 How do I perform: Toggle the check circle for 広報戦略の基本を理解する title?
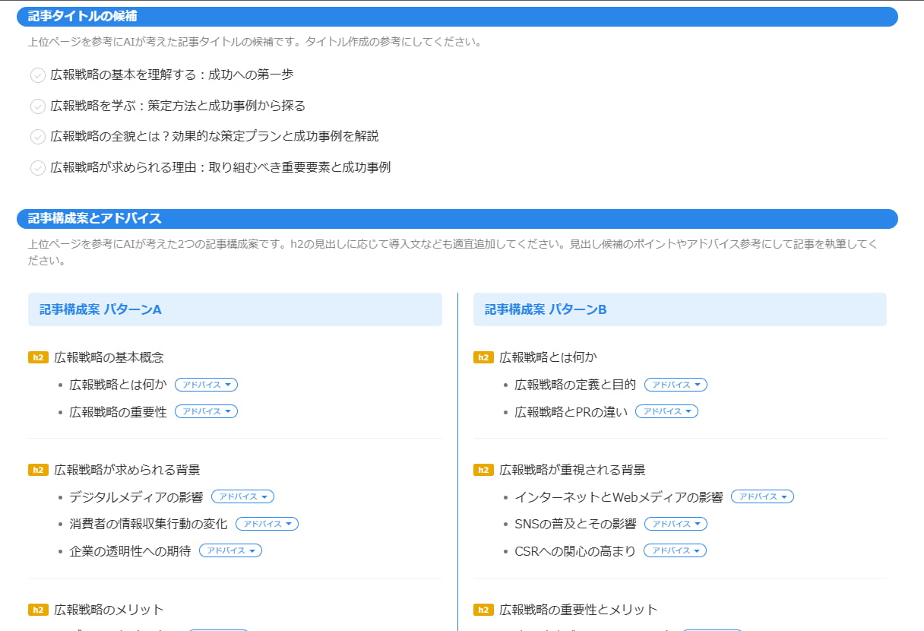pos(38,75)
